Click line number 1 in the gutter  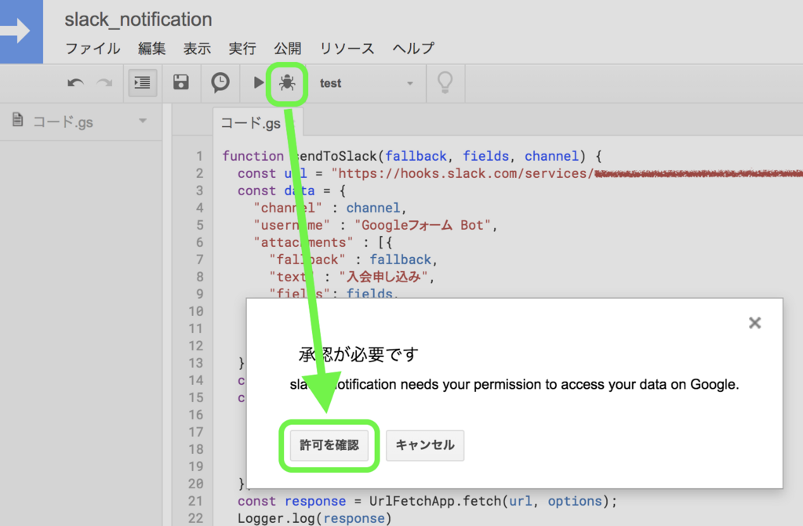[199, 156]
